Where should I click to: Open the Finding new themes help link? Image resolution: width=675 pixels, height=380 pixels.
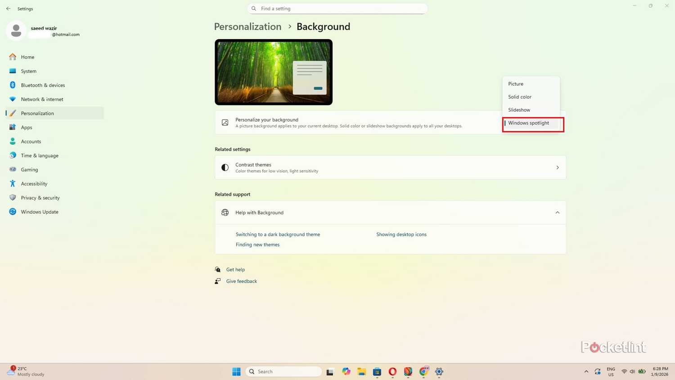tap(257, 244)
